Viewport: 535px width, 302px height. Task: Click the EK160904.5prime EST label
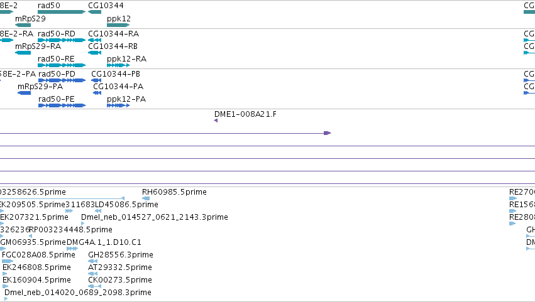click(36, 280)
